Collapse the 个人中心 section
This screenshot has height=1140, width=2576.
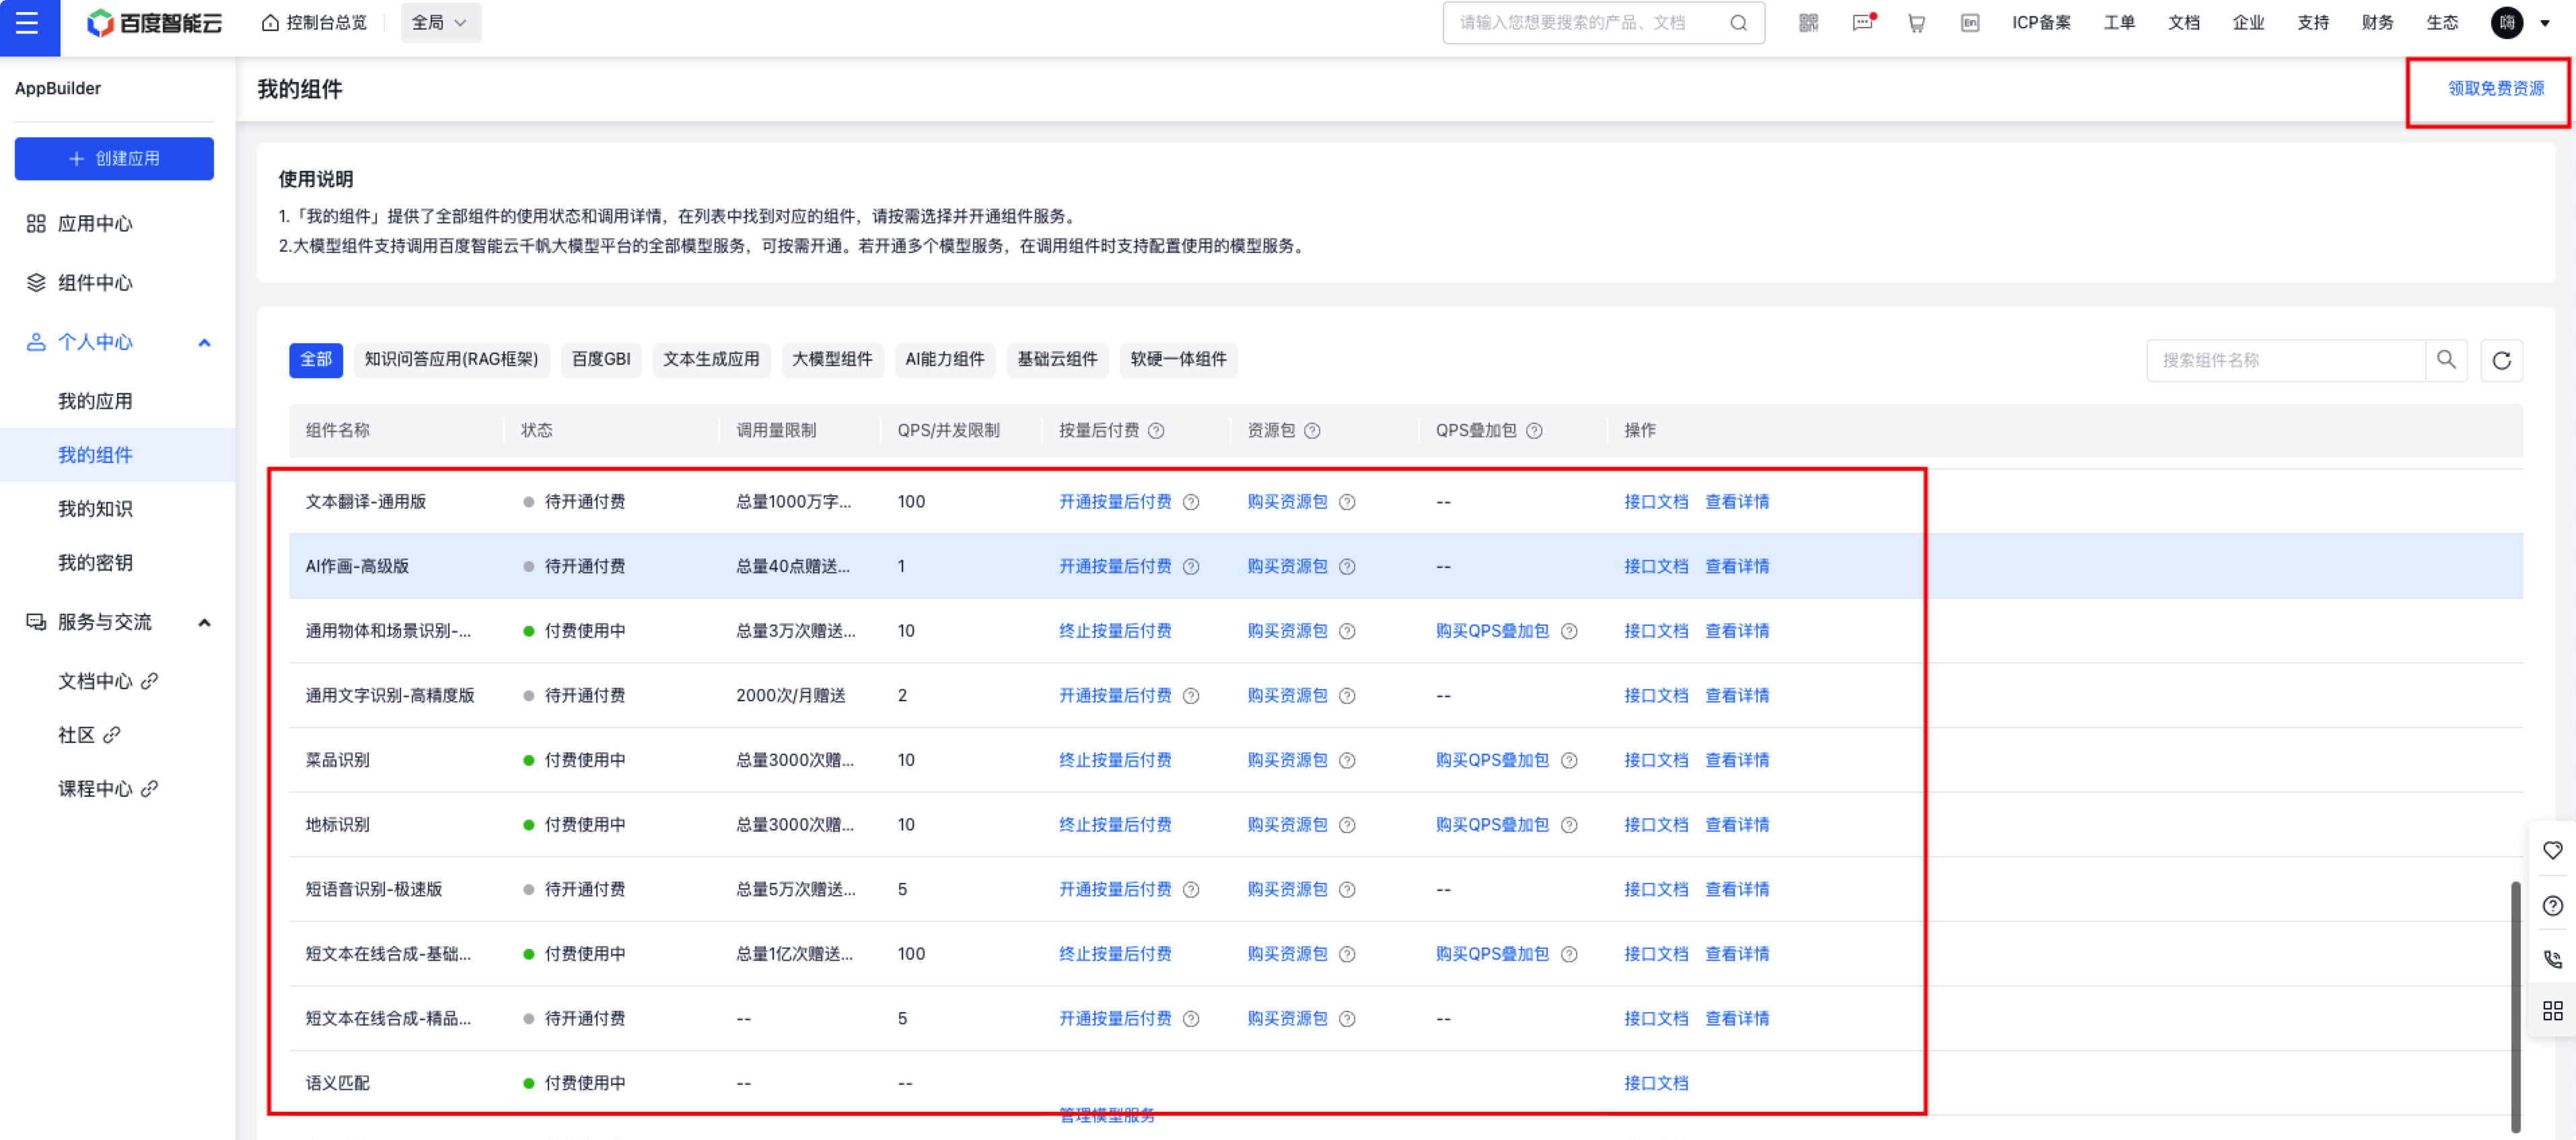pyautogui.click(x=204, y=343)
